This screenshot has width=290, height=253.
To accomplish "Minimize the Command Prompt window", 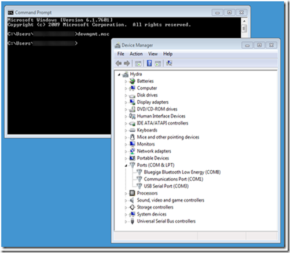I will pos(218,13).
